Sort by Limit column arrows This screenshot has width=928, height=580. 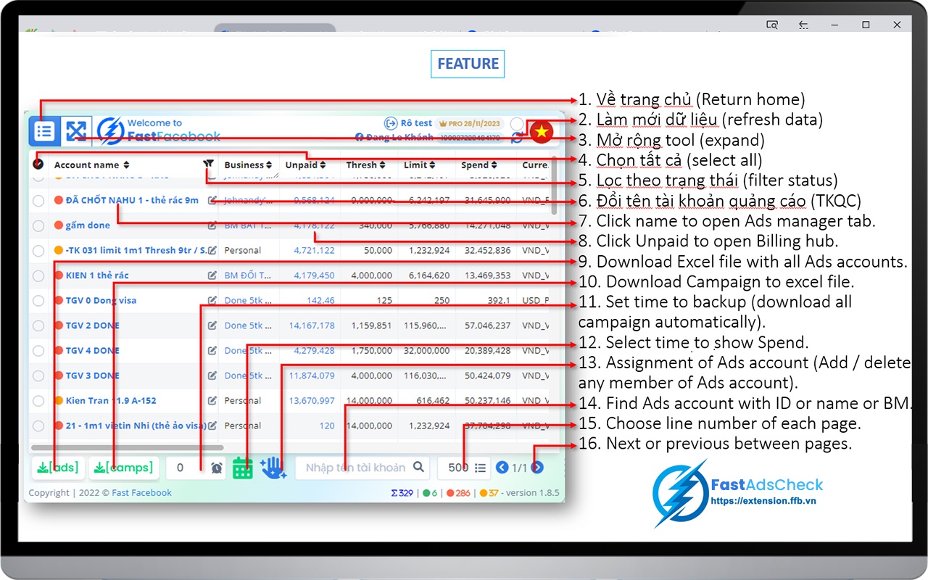[433, 165]
